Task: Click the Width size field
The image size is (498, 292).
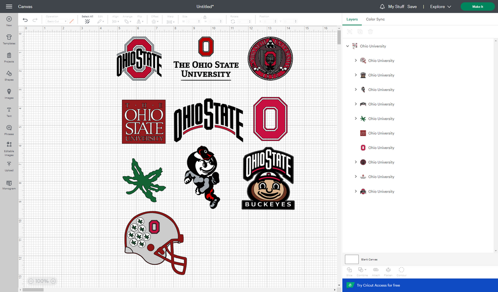Action: (x=193, y=21)
